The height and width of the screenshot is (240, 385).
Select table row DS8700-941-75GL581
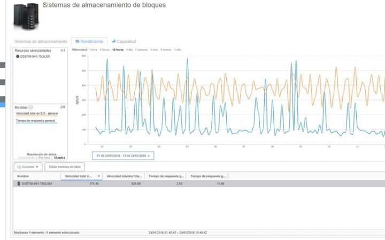coord(199,183)
